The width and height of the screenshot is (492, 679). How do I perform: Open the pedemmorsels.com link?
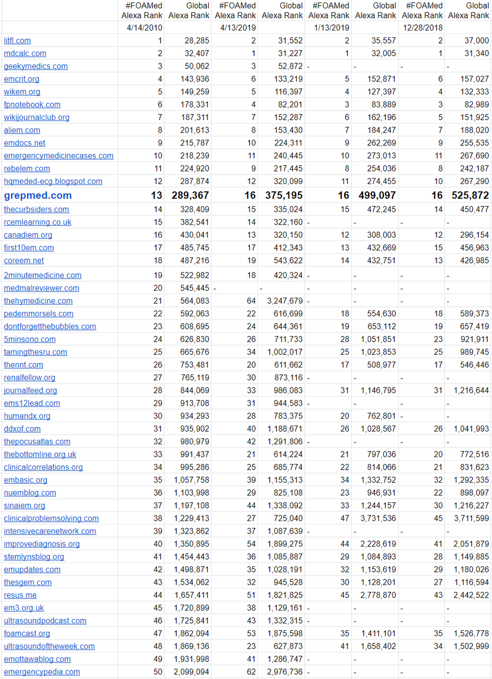click(x=38, y=314)
